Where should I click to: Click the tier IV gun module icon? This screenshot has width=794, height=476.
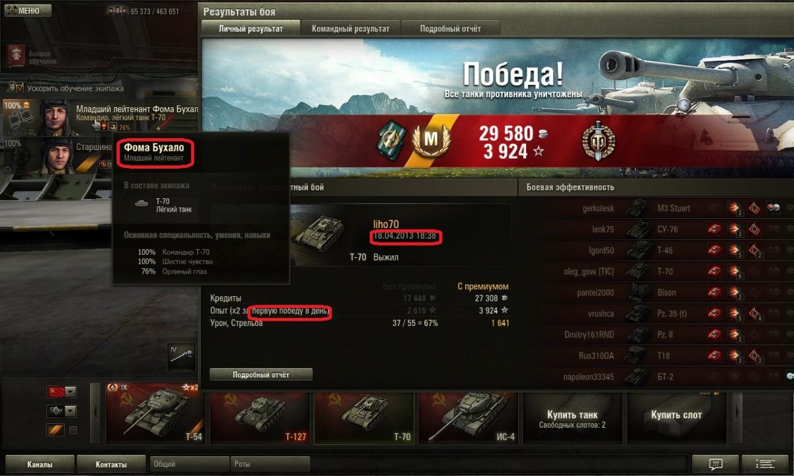[181, 356]
